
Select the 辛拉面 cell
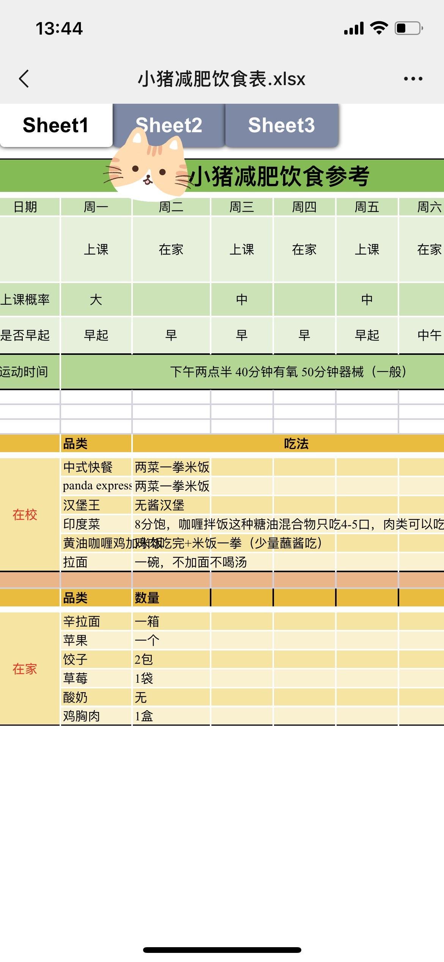point(96,621)
